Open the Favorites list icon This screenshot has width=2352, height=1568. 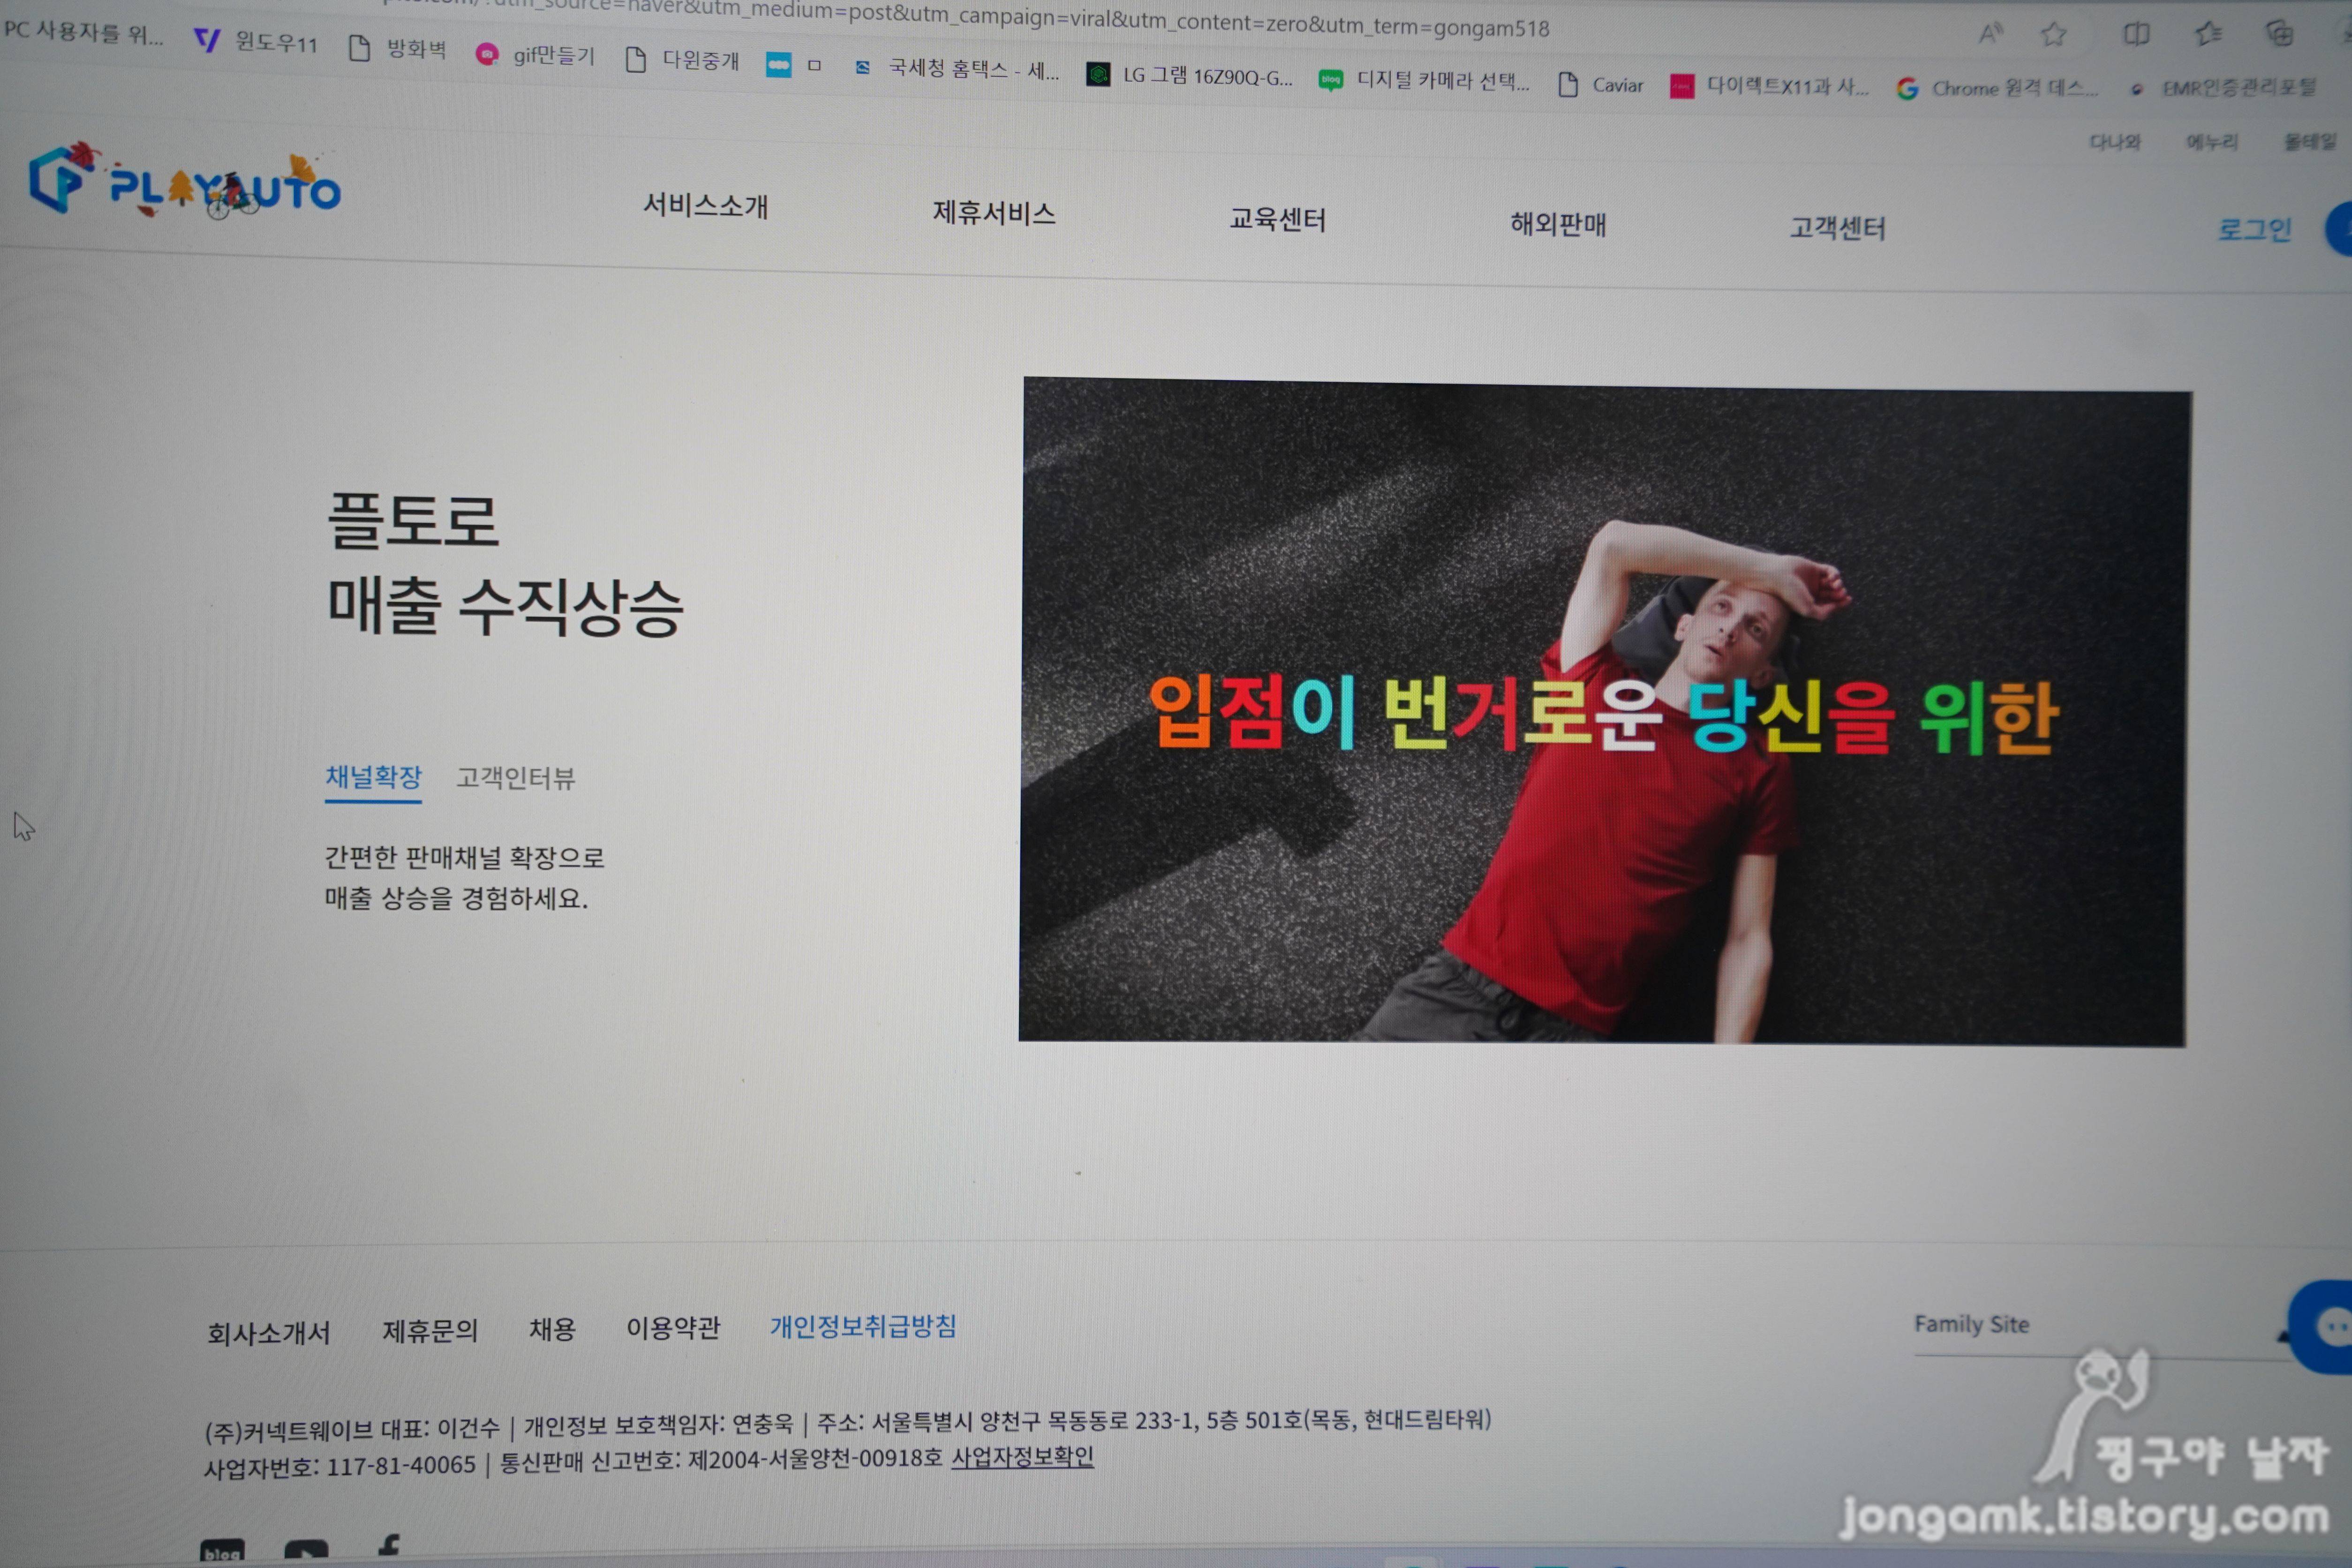click(2208, 35)
